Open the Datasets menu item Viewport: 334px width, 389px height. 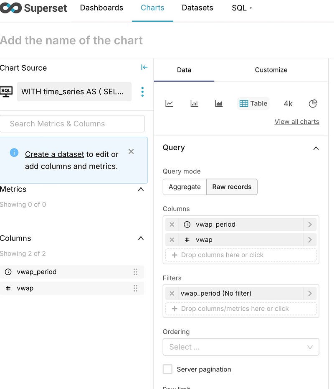(197, 8)
